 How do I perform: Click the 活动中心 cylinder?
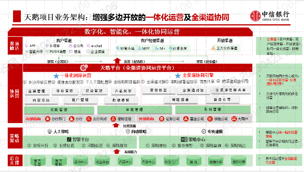(x=81, y=161)
